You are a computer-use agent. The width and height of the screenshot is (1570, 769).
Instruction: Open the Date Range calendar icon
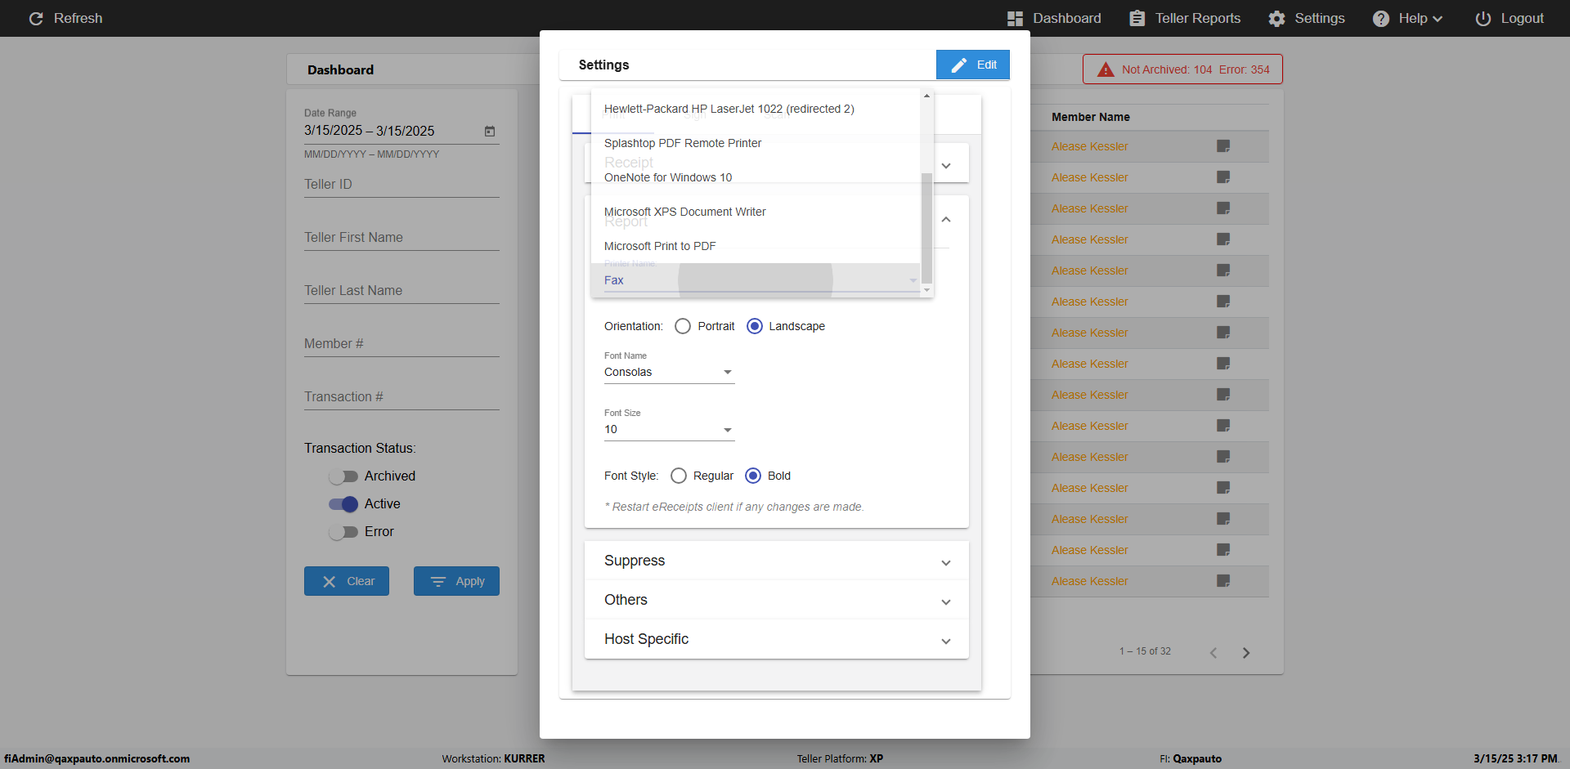[490, 131]
